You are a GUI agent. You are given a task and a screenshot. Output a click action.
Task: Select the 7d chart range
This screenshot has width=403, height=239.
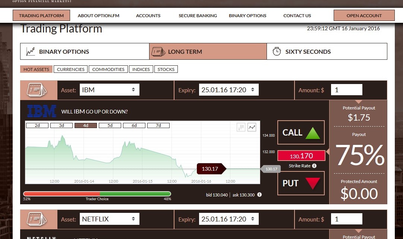[158, 125]
